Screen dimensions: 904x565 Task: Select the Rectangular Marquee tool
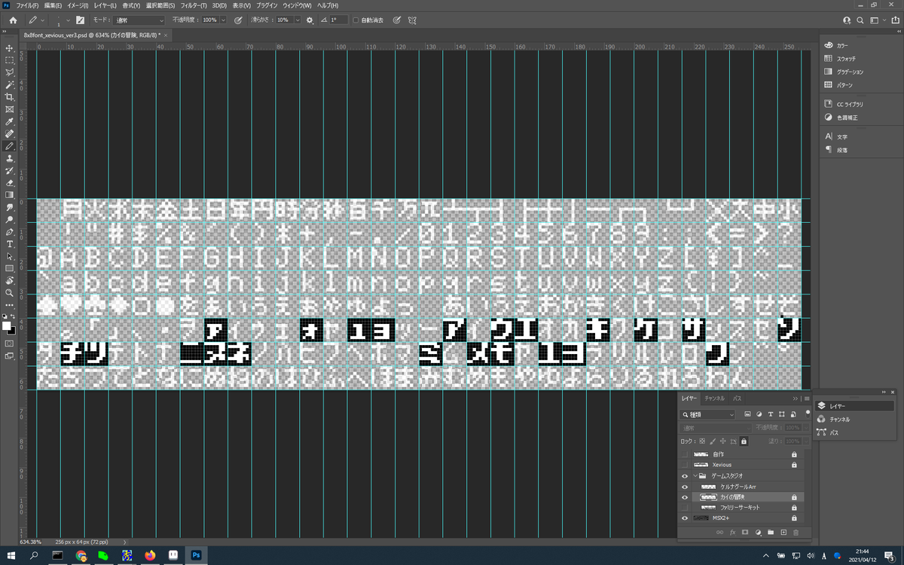coord(10,60)
